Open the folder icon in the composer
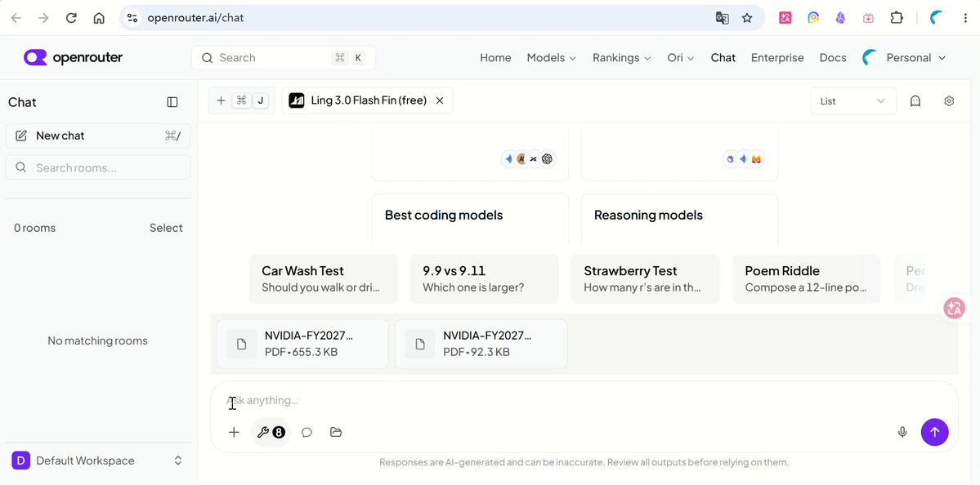 [x=336, y=432]
